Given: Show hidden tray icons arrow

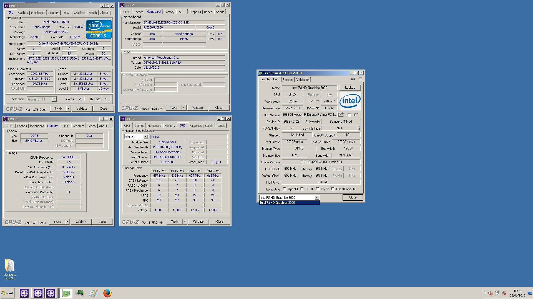Looking at the screenshot, I should [484, 293].
